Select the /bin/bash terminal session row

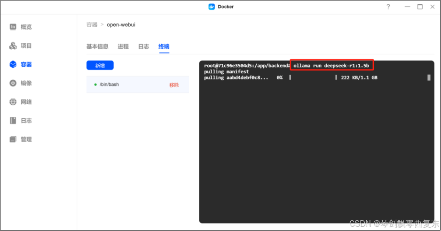138,85
